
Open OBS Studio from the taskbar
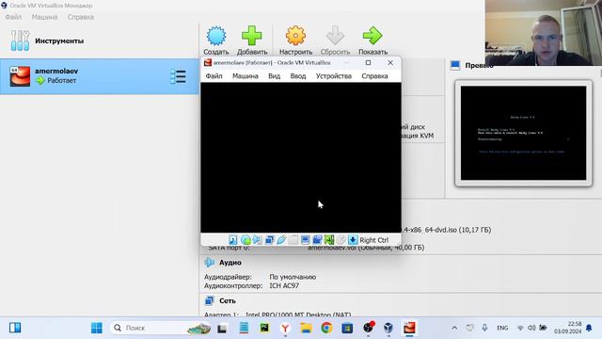[368, 328]
